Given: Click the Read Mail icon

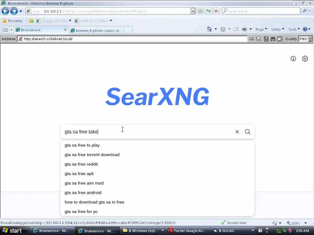Looking at the screenshot, I should tap(236, 29).
